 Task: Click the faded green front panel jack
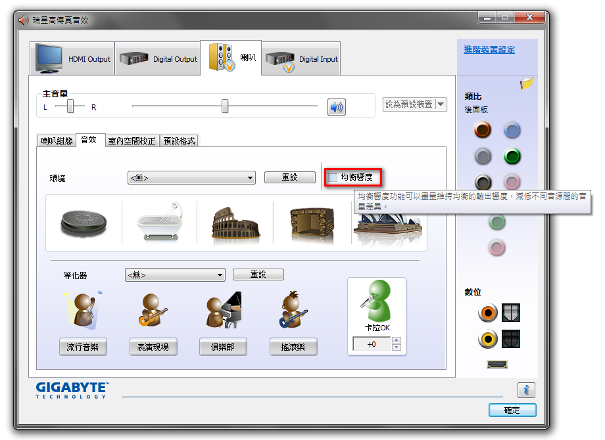pos(497,222)
